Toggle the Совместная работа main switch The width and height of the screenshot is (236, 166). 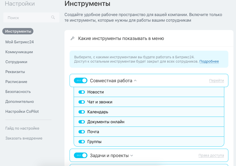point(81,80)
